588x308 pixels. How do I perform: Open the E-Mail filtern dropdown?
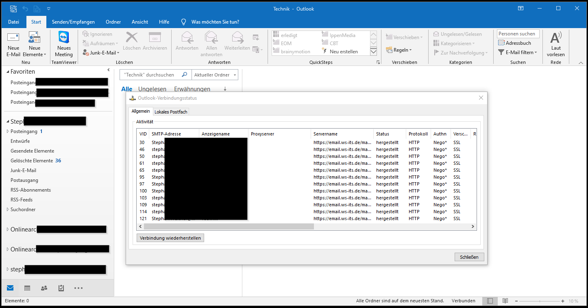[x=518, y=52]
